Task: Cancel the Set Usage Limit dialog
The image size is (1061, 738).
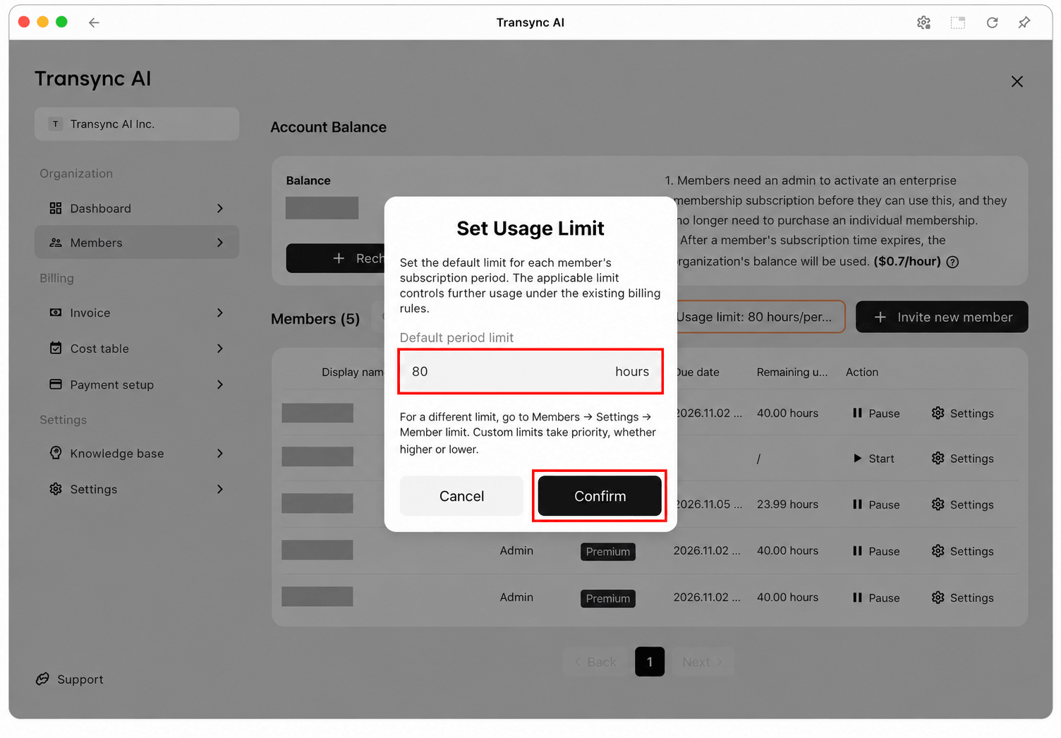Action: tap(461, 496)
